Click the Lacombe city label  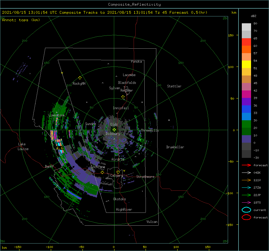(129, 75)
